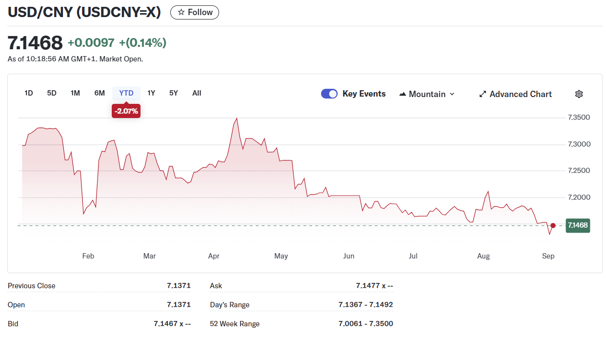606x338 pixels.
Task: Click the -2.07% YTD return badge
Action: click(x=126, y=111)
